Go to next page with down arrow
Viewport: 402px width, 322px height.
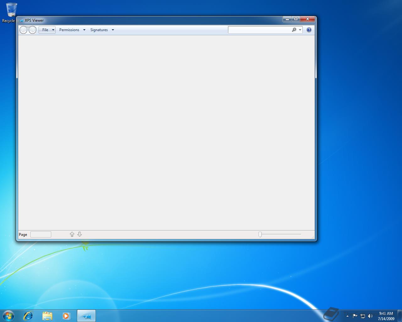click(x=79, y=234)
